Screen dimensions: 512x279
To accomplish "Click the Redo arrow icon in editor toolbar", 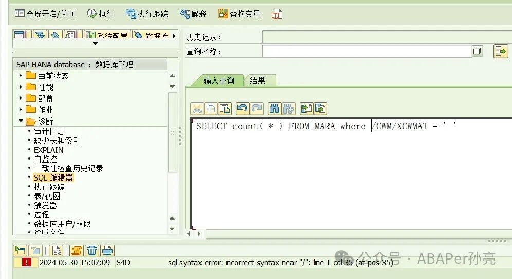I will (x=257, y=109).
